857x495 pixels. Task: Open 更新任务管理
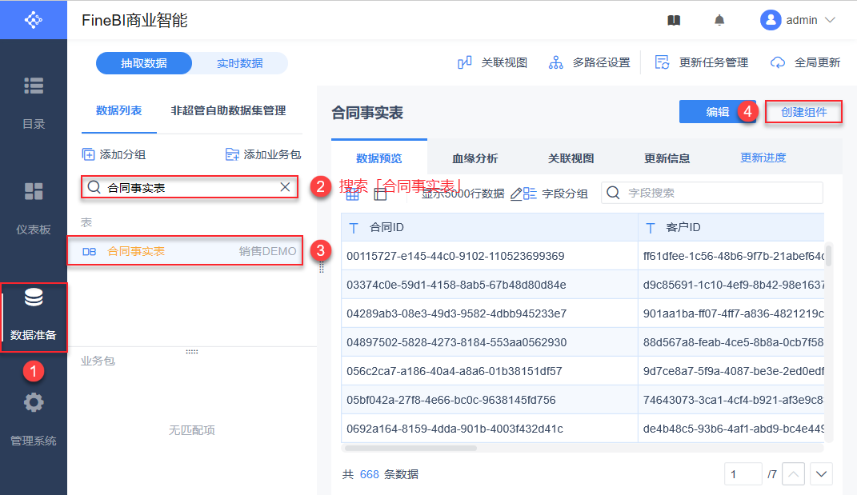point(701,63)
